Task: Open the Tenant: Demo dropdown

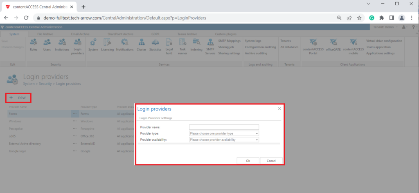Action: tap(385, 27)
